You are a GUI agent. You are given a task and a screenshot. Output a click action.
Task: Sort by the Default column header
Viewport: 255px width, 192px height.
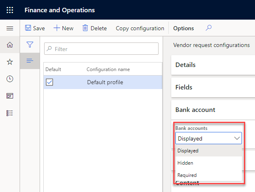pos(53,69)
